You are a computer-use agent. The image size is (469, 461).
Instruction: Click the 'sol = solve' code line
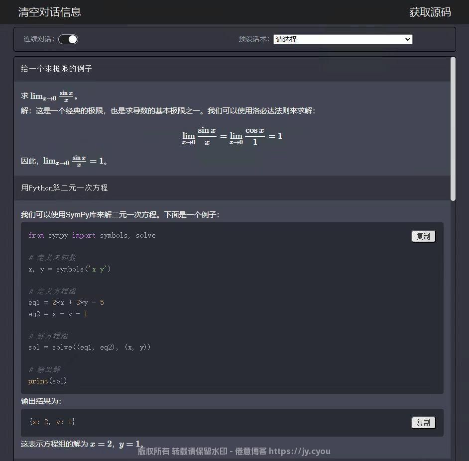[x=89, y=347]
